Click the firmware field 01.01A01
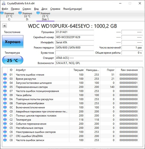The height and width of the screenshot is (149, 145). click(74, 32)
